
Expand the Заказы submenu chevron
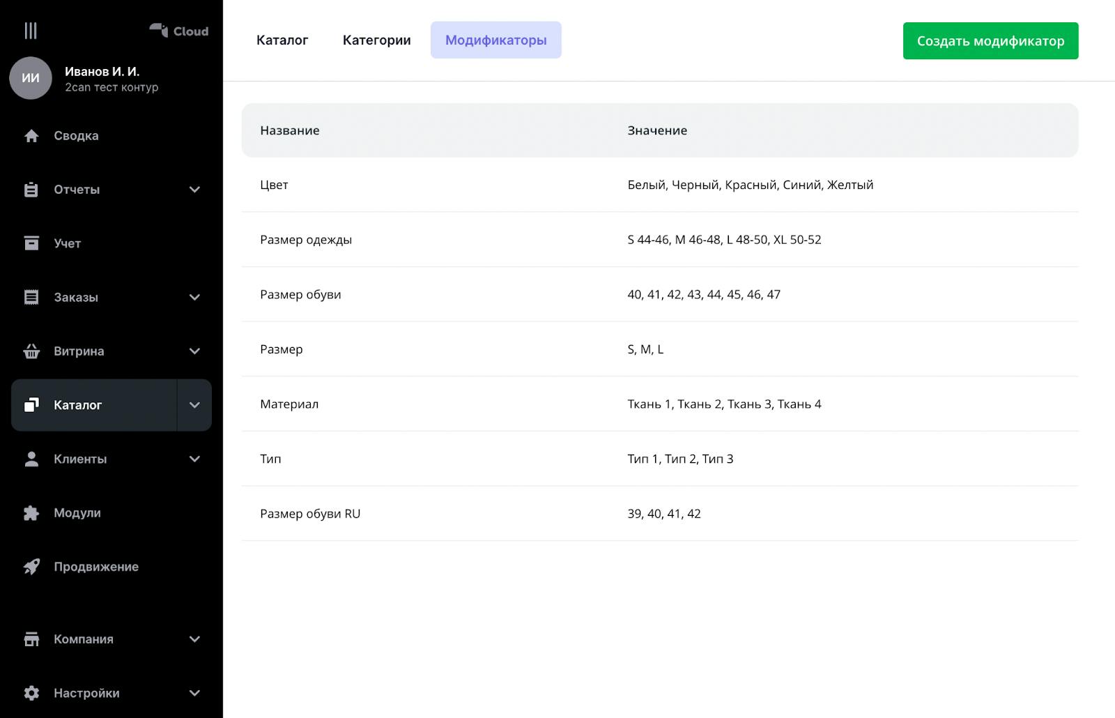click(194, 297)
